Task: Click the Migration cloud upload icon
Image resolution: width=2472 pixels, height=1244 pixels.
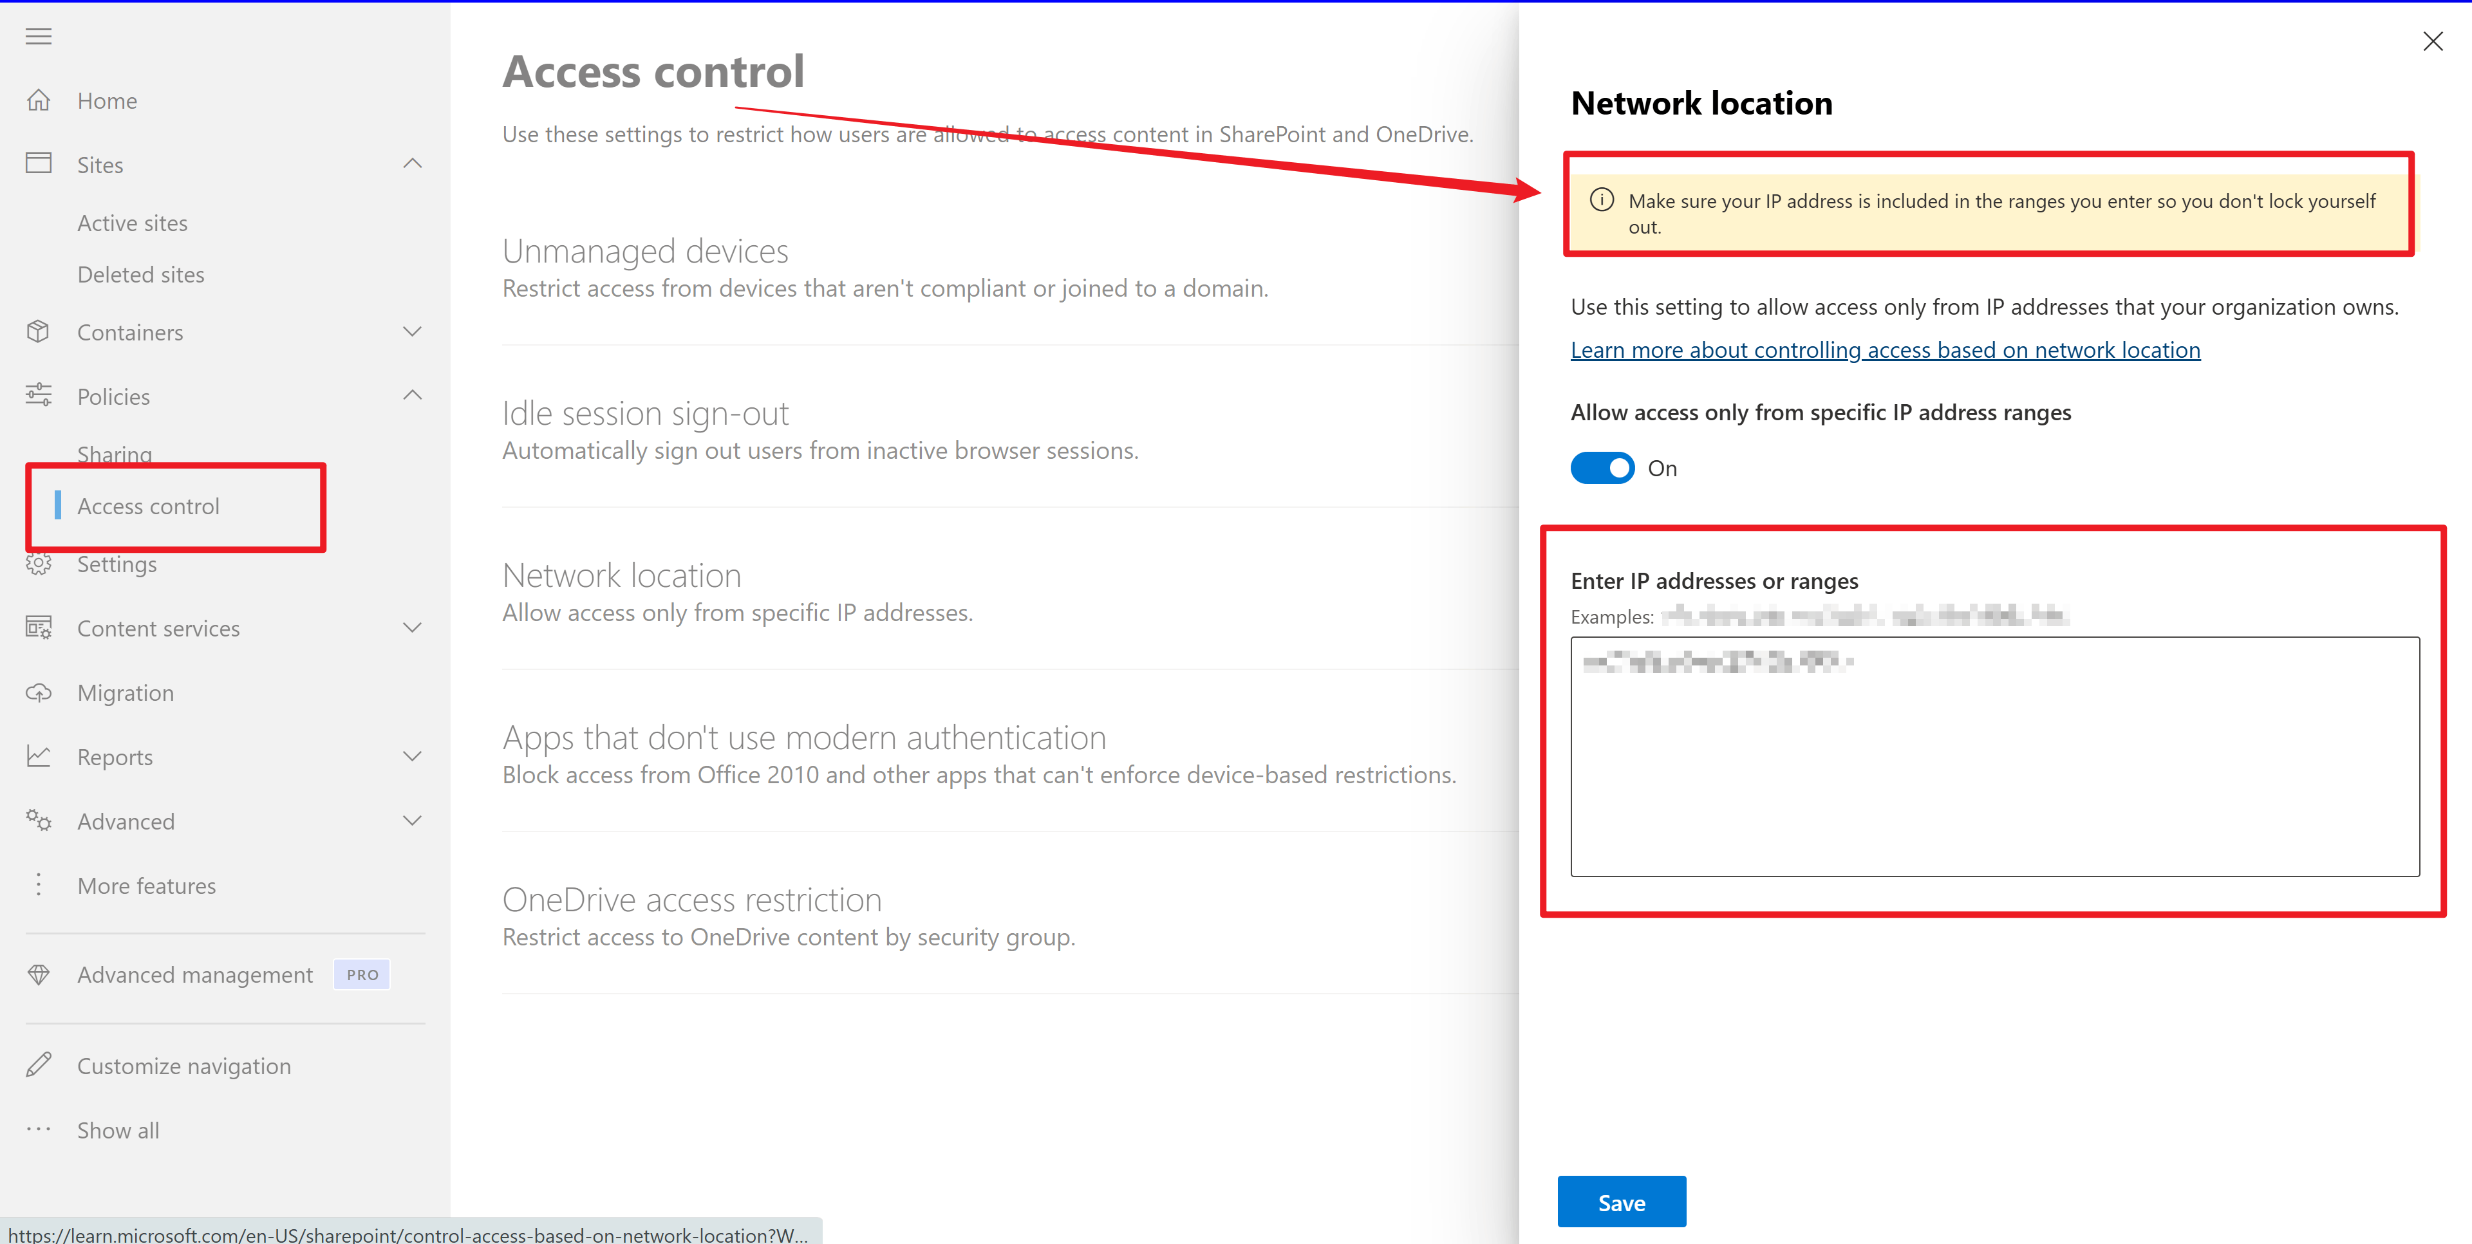Action: 39,692
